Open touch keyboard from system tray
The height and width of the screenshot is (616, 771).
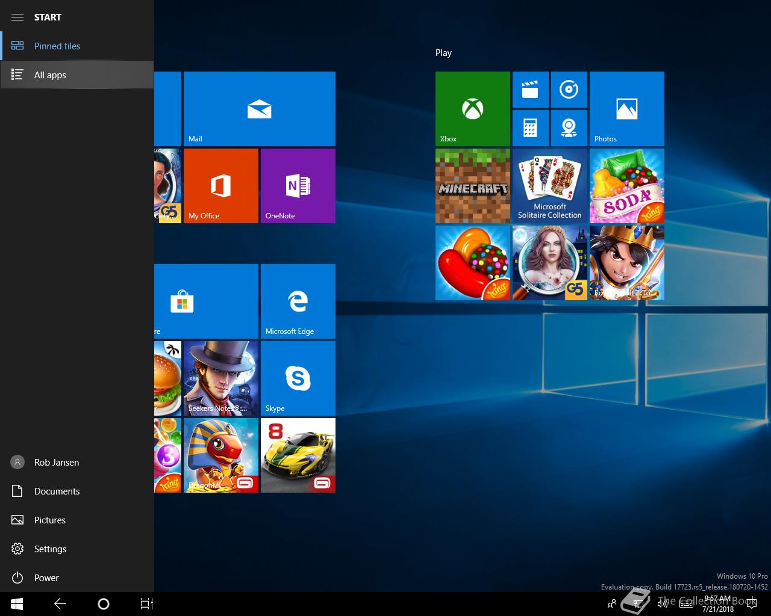tap(685, 604)
